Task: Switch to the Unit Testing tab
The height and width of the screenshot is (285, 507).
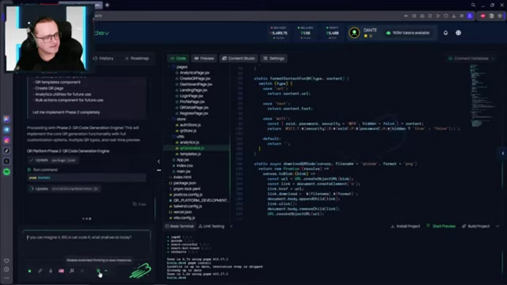Action: 211,226
